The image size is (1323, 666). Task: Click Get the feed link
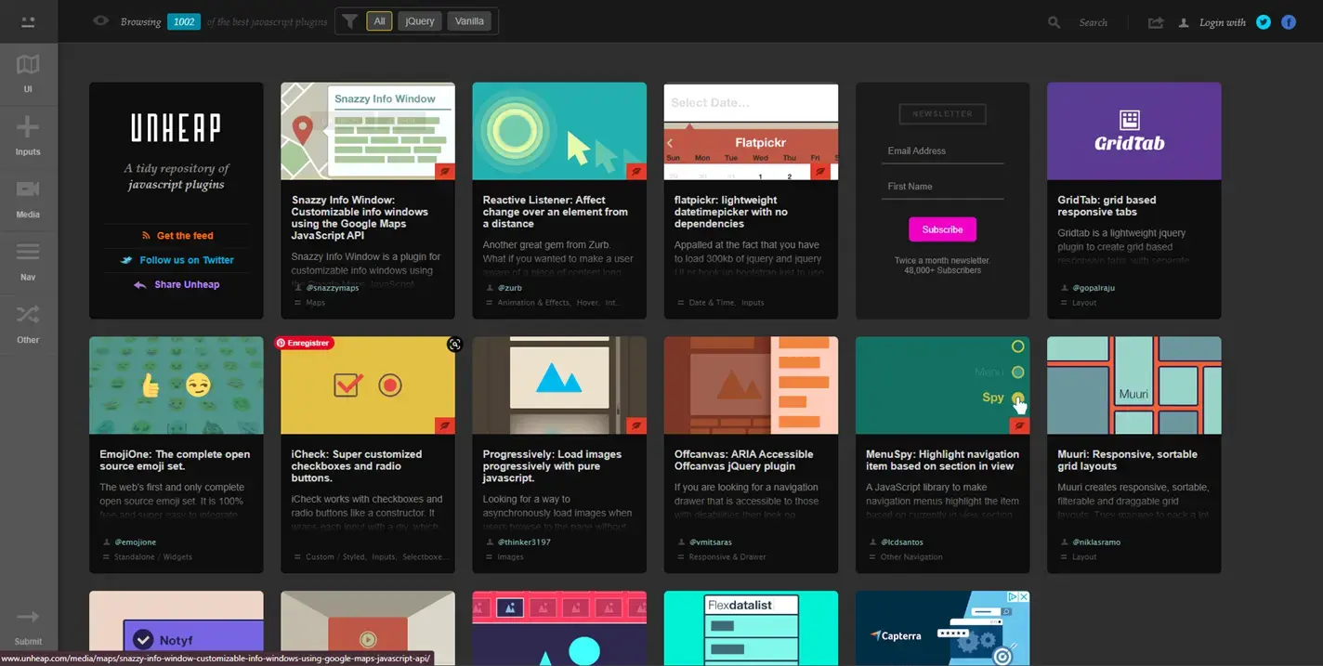(x=177, y=236)
